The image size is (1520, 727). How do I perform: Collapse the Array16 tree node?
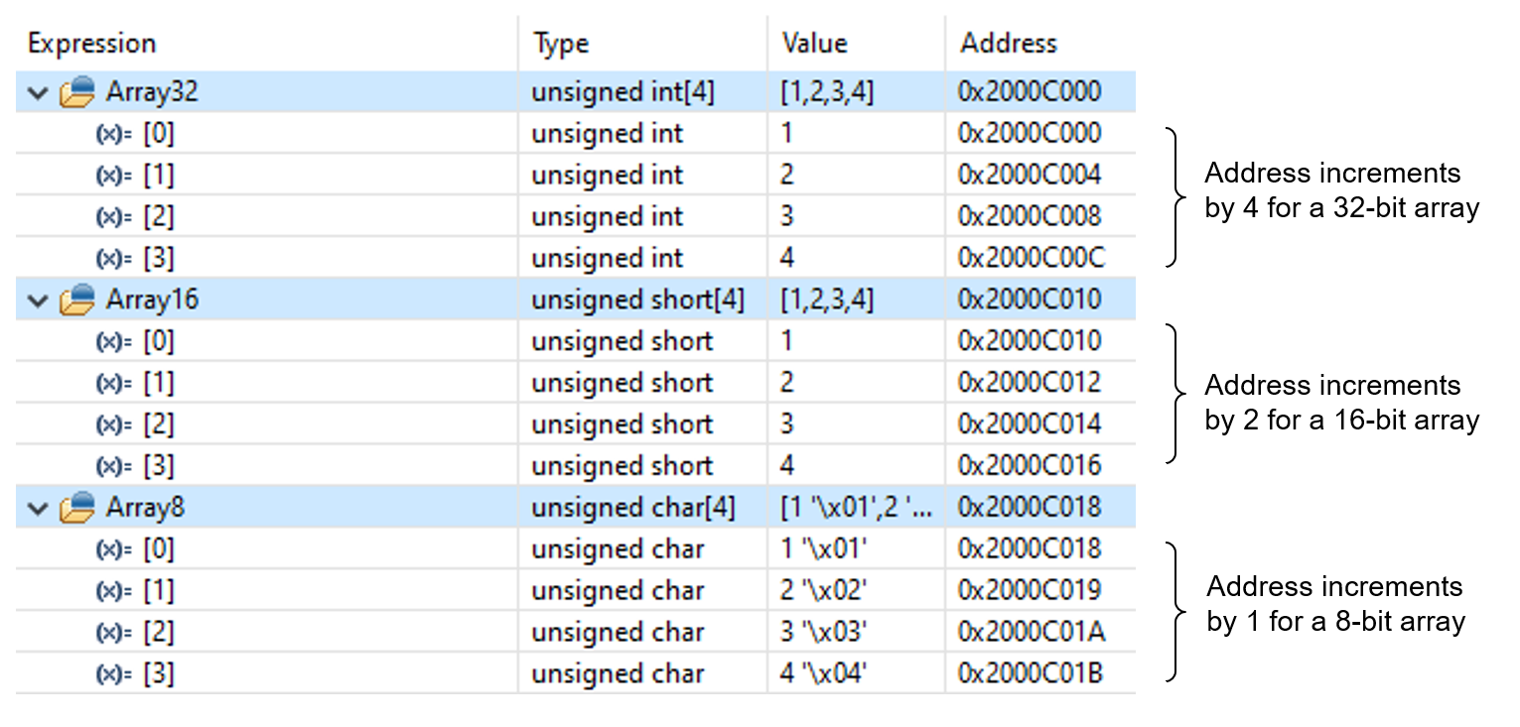coord(38,300)
